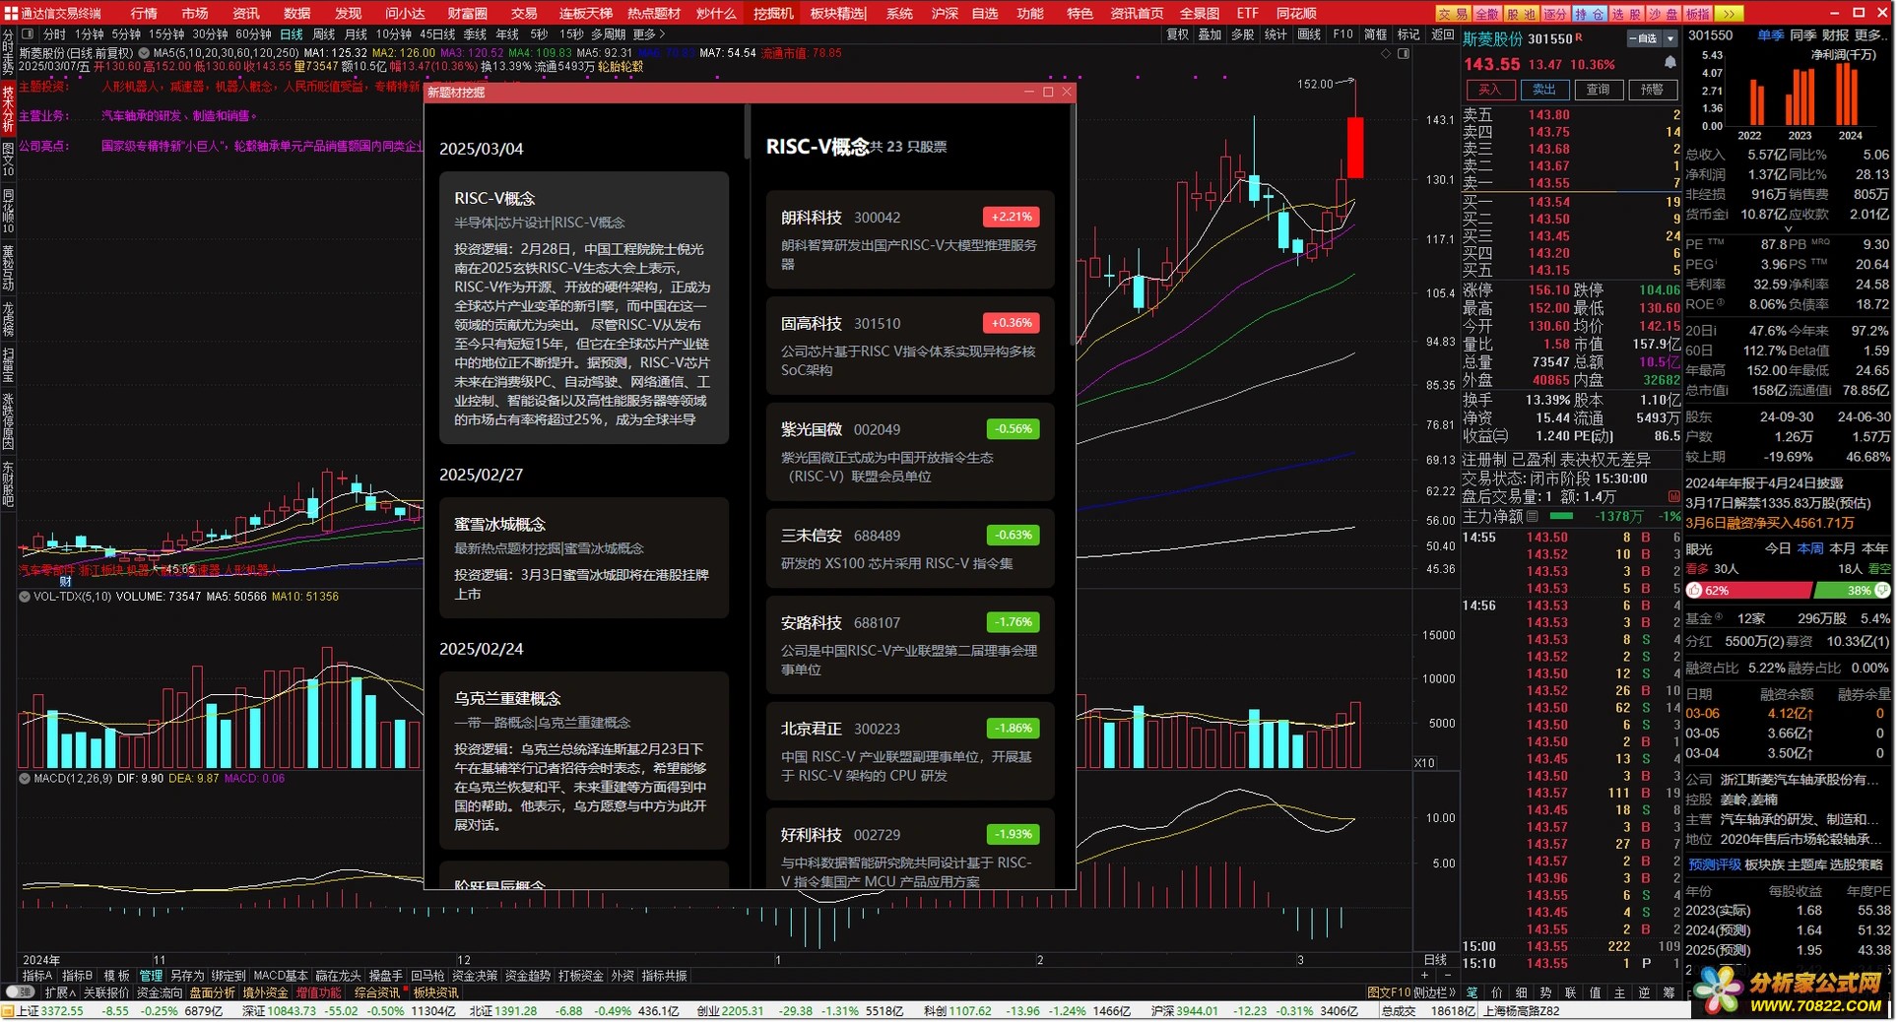Select 本月 in sentiment panel
The image size is (1898, 1022).
point(1843,548)
